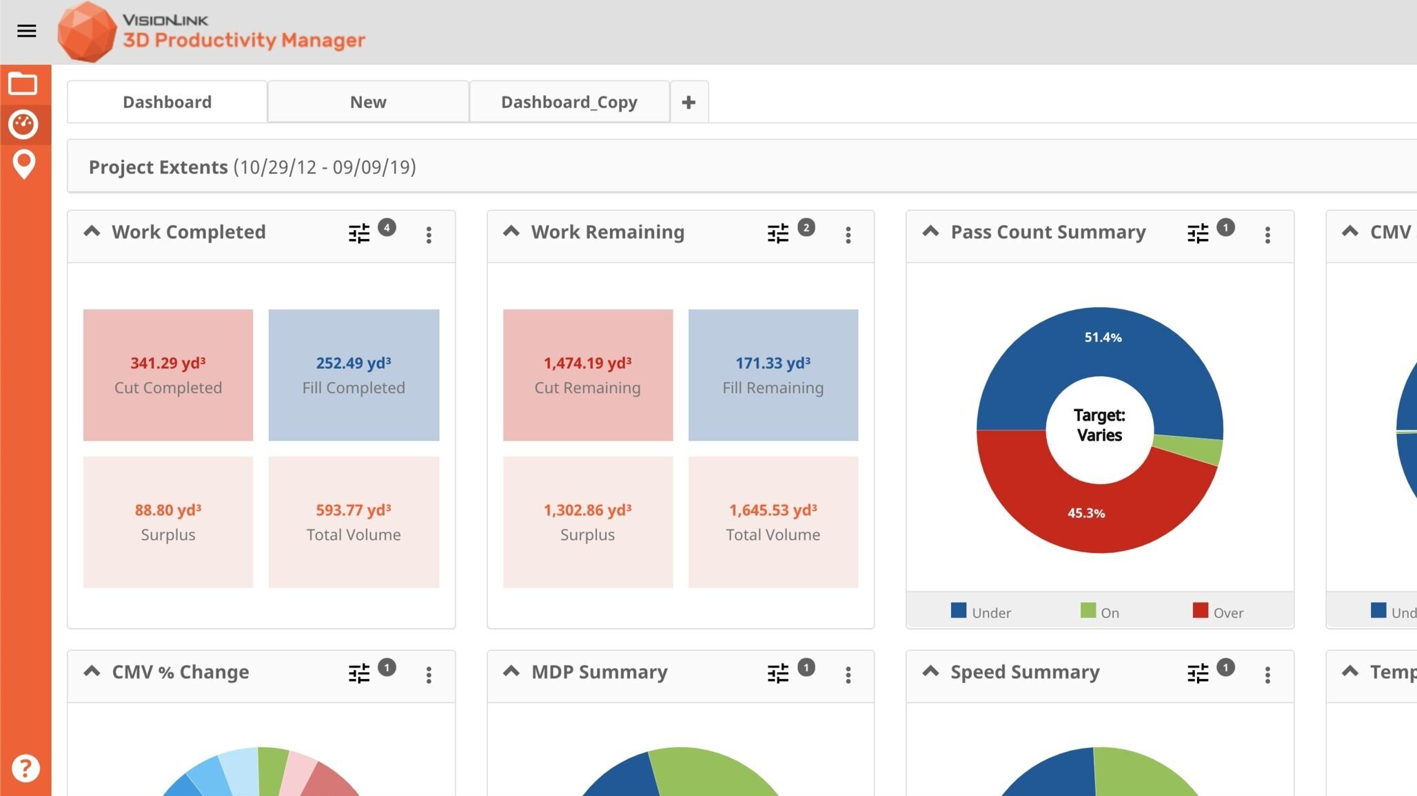
Task: Click the Total Volume 593.77 yd³ tile
Action: [x=354, y=522]
